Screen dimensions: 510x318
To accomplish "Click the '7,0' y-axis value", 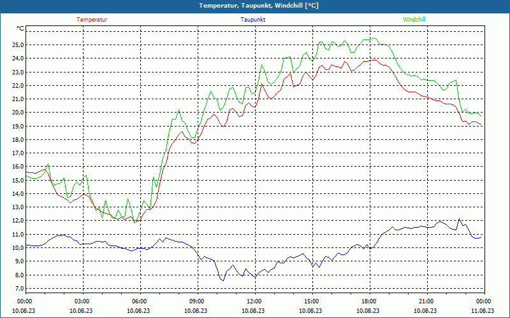I will coord(20,288).
